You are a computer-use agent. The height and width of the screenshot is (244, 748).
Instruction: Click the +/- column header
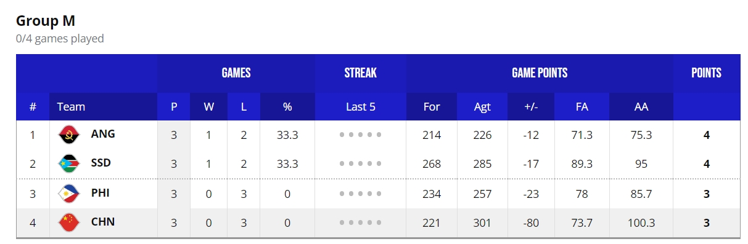pyautogui.click(x=531, y=106)
